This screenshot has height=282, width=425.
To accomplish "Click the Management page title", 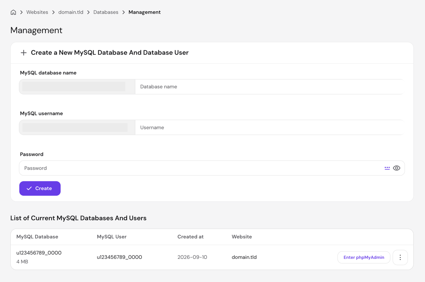I will [36, 30].
